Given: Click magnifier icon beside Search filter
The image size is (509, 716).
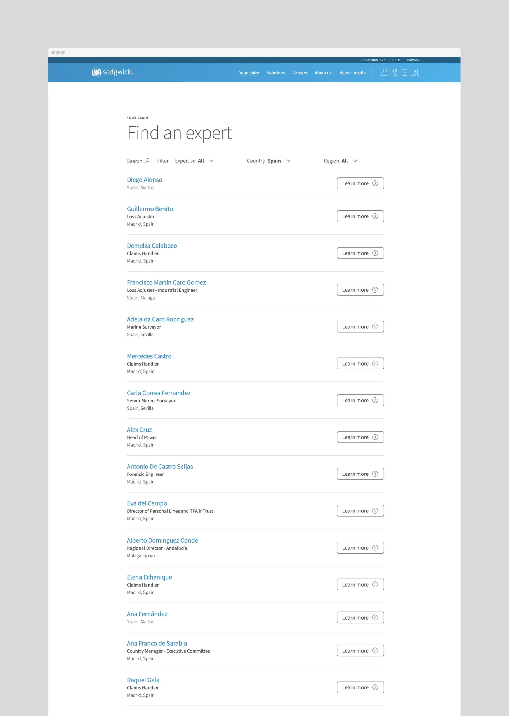Looking at the screenshot, I should (x=148, y=161).
